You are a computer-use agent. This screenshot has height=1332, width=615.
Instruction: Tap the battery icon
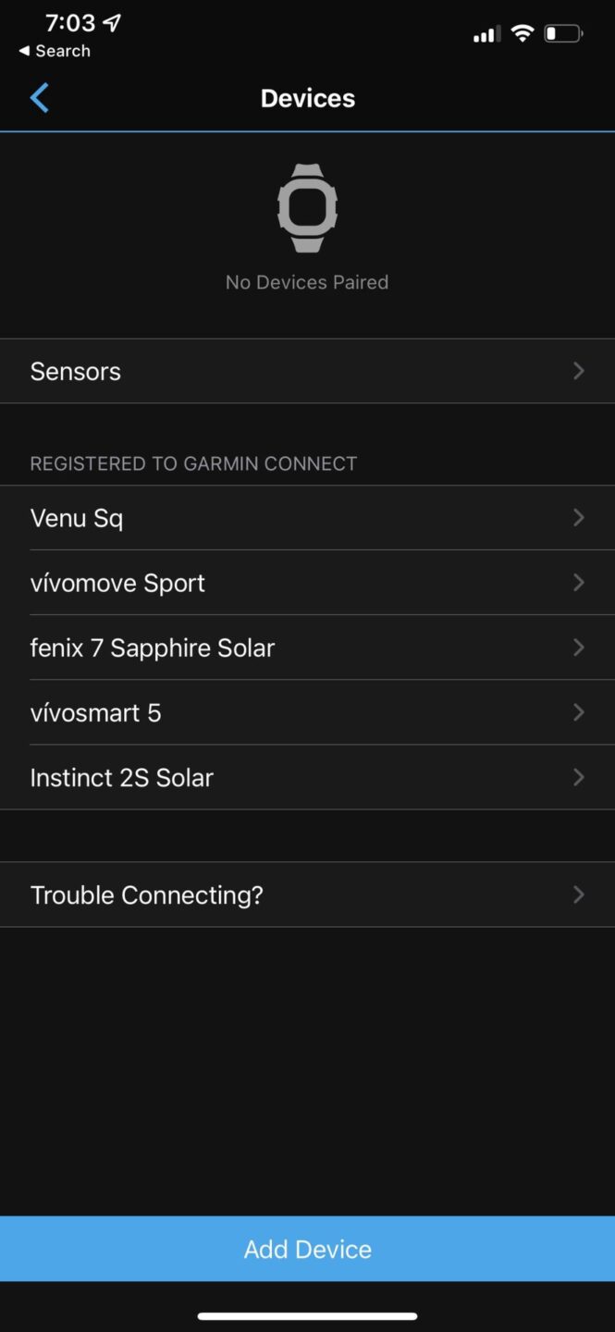(x=562, y=33)
